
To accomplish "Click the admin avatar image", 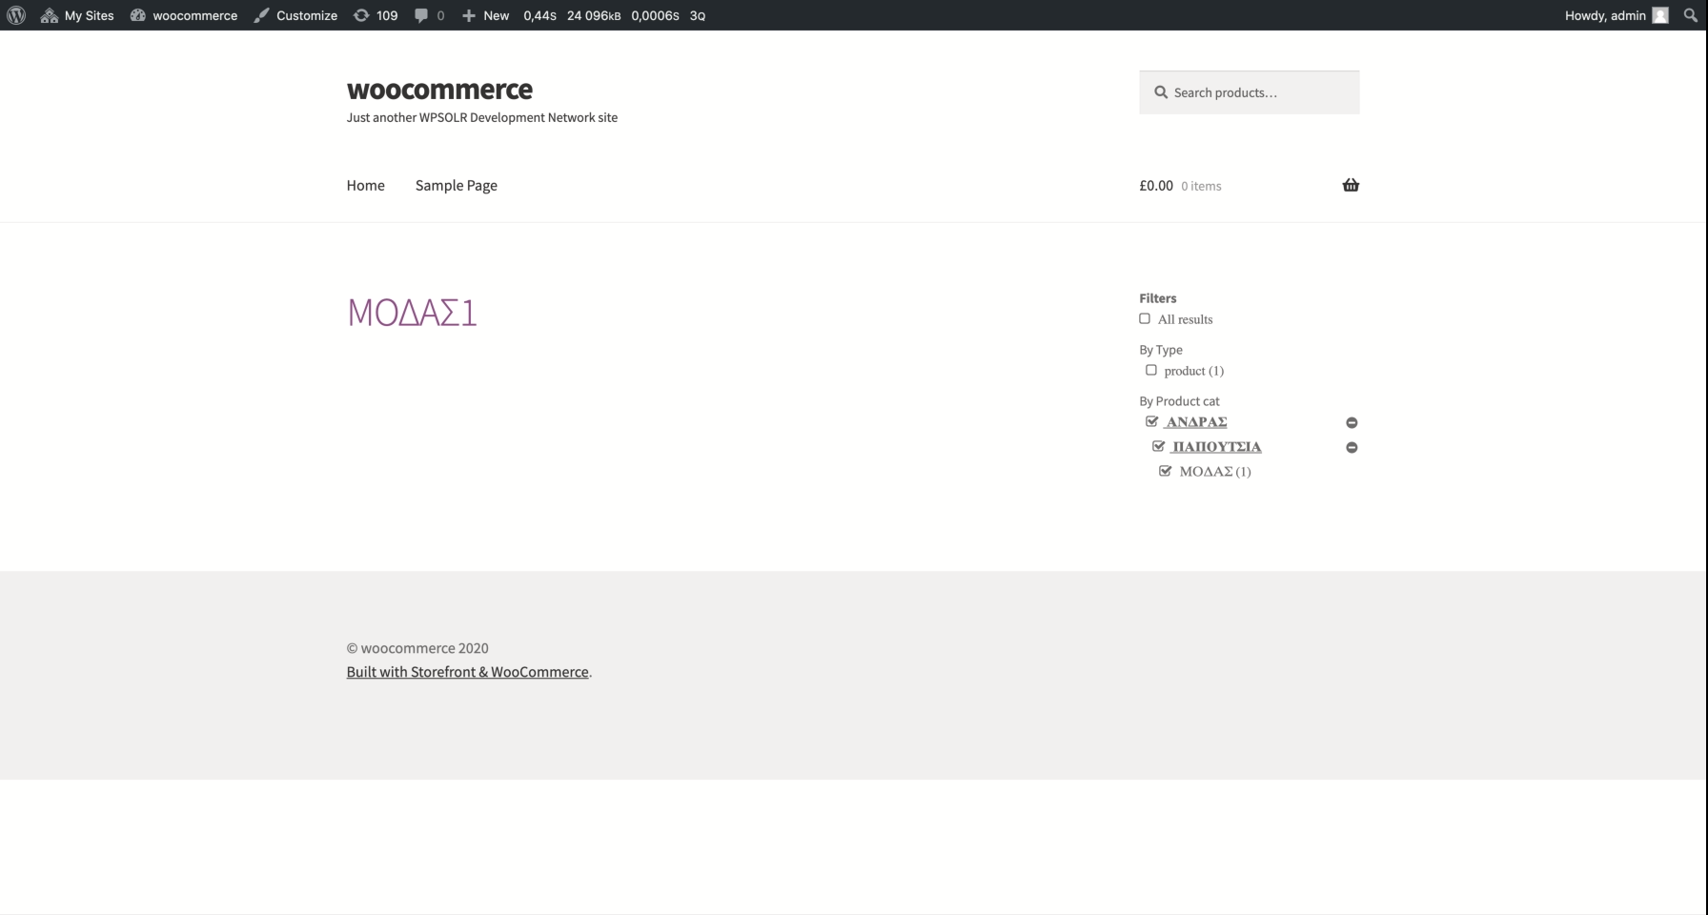I will pos(1660,15).
